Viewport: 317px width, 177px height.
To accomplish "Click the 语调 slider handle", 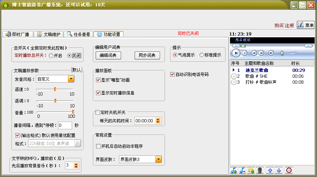I will click(55, 101).
